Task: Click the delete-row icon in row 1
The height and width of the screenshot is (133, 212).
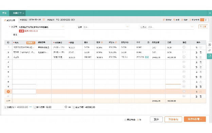Action: (201, 47)
